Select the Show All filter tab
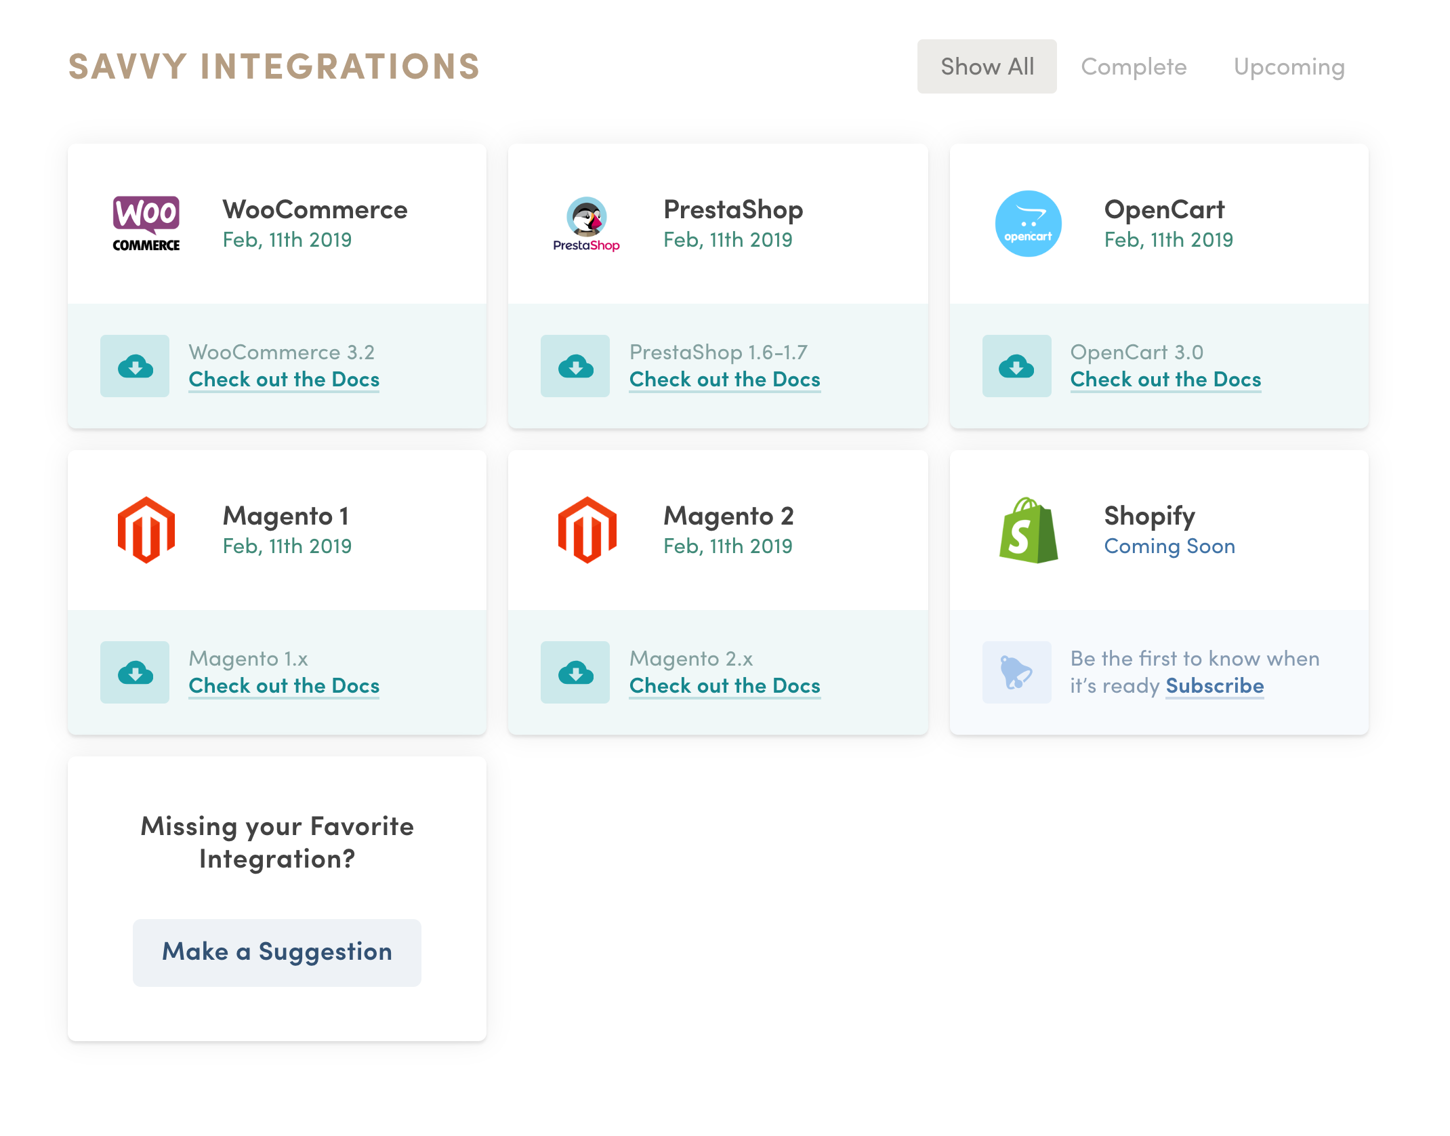Viewport: 1450px width, 1136px height. [987, 66]
